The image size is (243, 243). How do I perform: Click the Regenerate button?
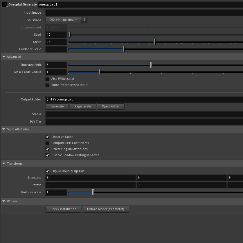[x=83, y=107]
